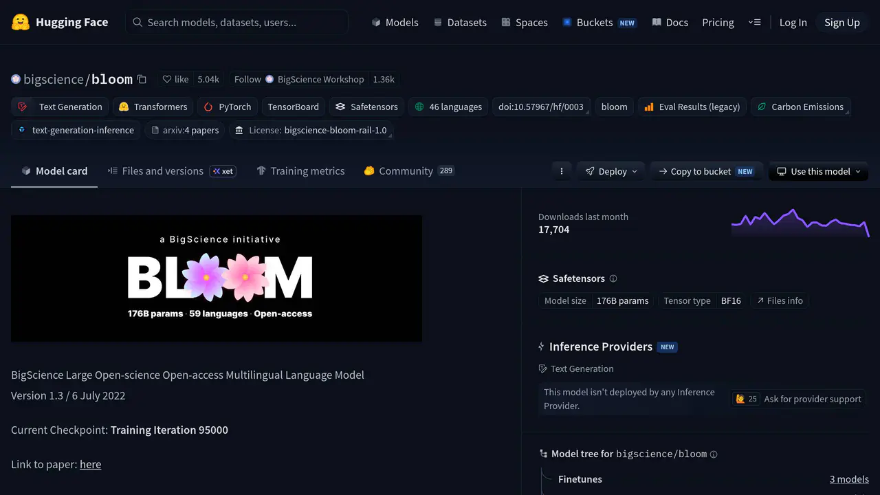The image size is (880, 495).
Task: Click the License bank icon
Action: click(239, 130)
